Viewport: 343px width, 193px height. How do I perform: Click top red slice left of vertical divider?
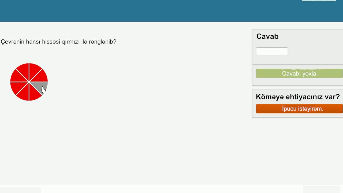point(24,70)
